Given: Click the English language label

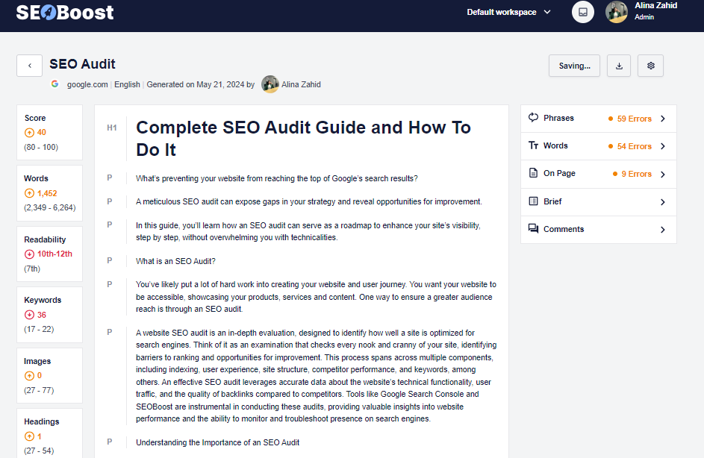Looking at the screenshot, I should [127, 84].
